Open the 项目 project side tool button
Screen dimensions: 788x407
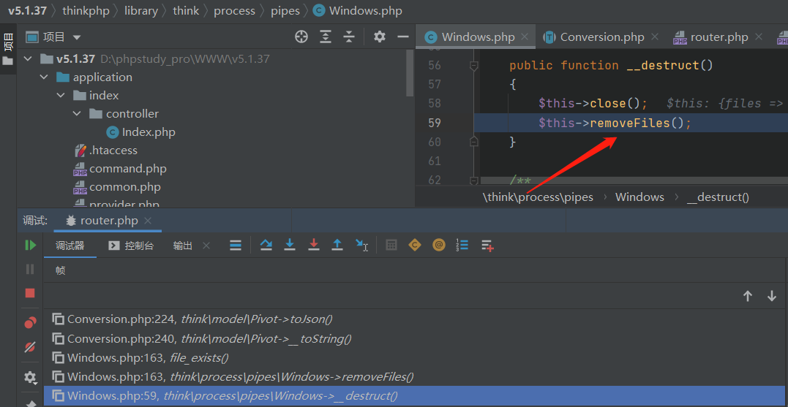point(8,49)
